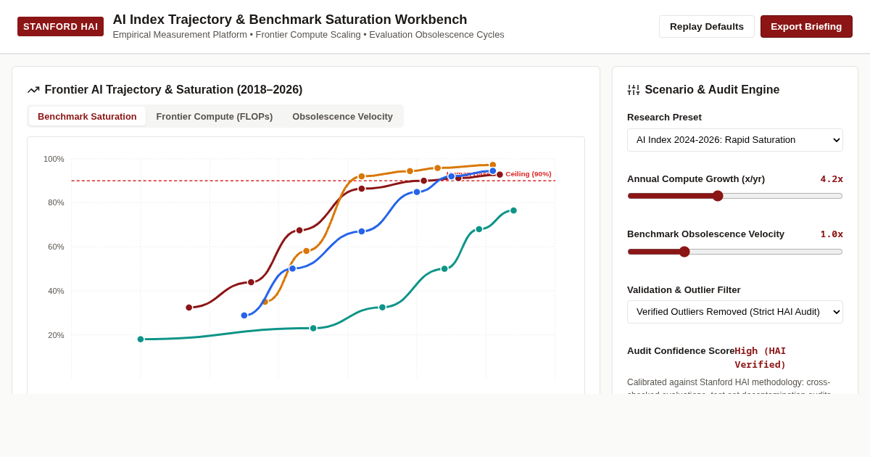Click the trending-up icon beside the chart title
Screen dimensions: 870x457
click(33, 90)
